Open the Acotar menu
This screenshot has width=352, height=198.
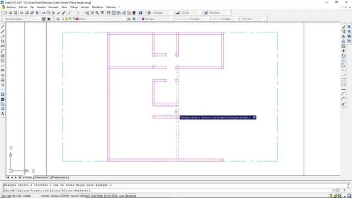pyautogui.click(x=85, y=7)
